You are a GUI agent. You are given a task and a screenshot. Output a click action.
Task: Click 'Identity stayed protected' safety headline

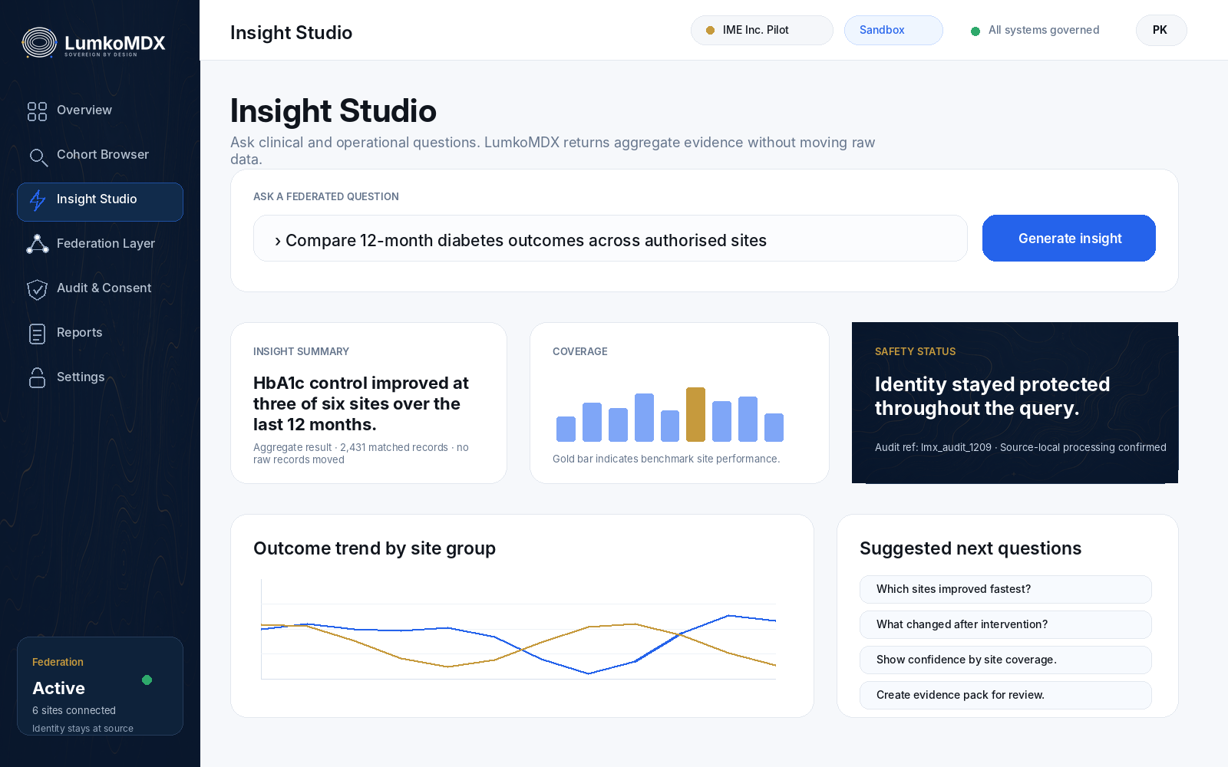(x=992, y=396)
